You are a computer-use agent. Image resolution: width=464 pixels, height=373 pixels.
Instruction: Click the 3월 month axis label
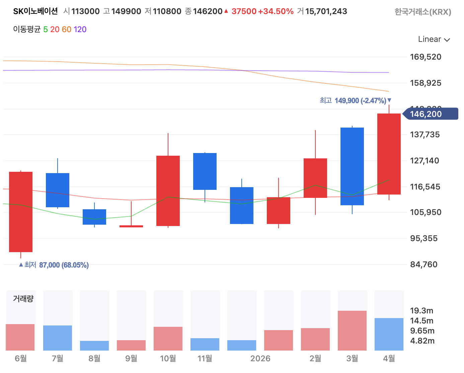[x=352, y=359]
